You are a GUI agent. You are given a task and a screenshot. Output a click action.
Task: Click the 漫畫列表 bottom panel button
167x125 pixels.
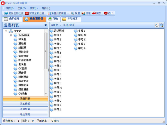click(x=25, y=99)
